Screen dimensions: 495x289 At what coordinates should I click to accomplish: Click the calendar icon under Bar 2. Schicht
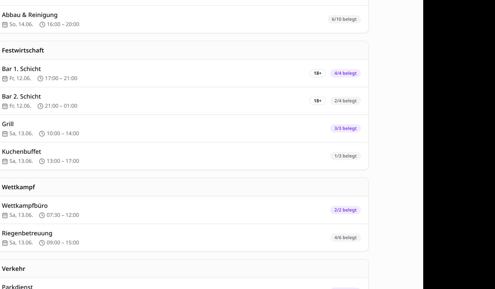[5, 106]
